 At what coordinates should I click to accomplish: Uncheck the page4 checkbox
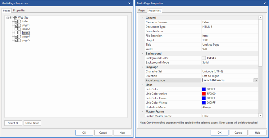[16, 37]
